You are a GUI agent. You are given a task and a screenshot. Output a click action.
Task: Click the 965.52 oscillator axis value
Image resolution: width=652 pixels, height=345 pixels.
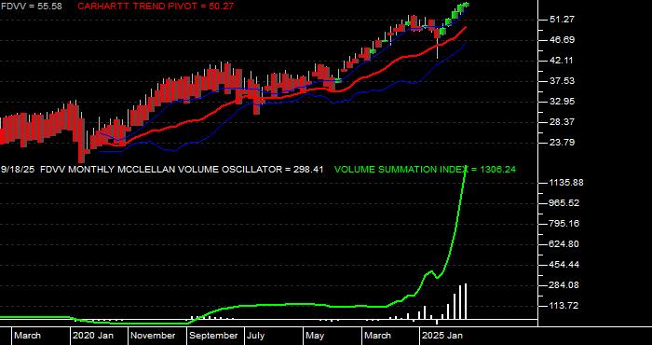click(564, 203)
